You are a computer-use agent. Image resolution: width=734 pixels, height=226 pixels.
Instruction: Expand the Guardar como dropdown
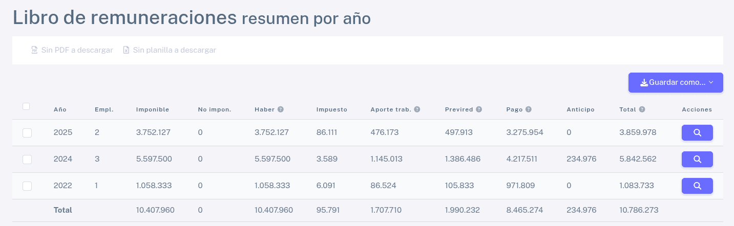click(x=676, y=82)
